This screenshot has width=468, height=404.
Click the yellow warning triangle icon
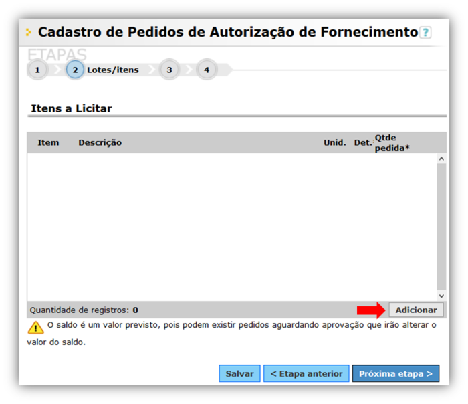[35, 328]
